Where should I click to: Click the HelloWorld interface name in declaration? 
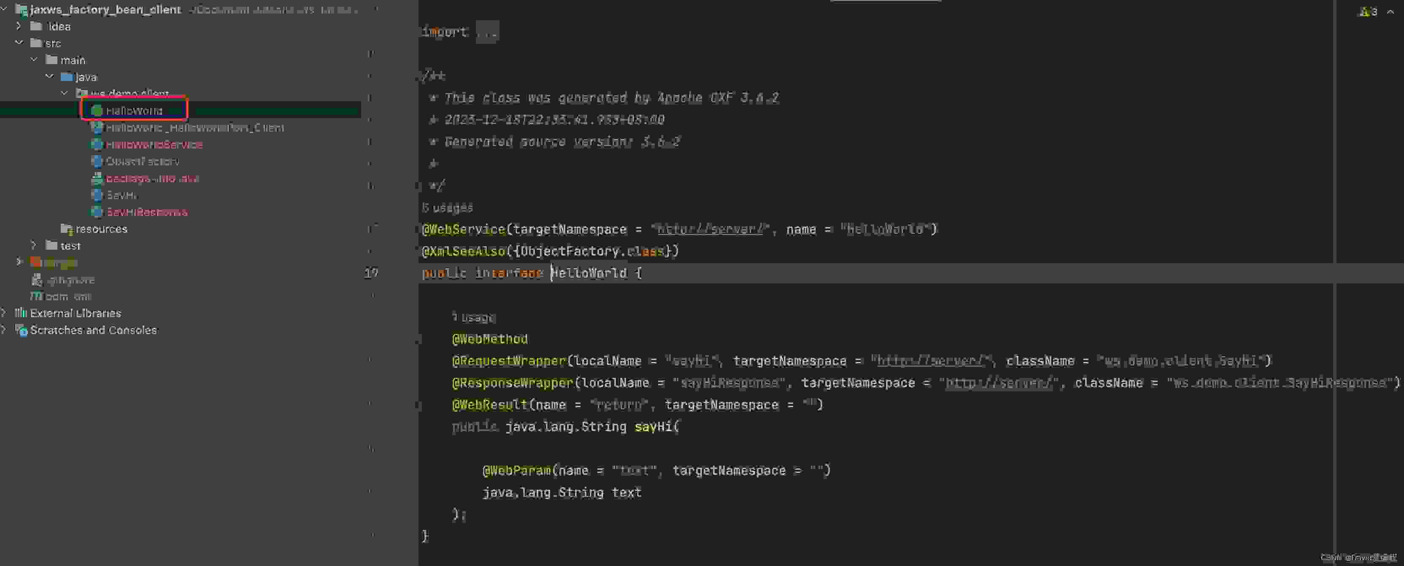(x=589, y=273)
